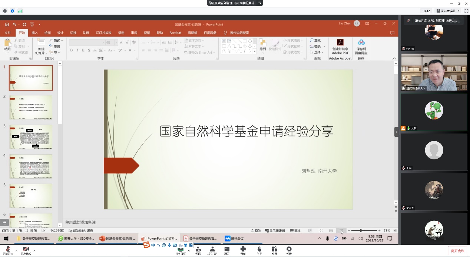Open the 设计 ribbon tab
The height and width of the screenshot is (257, 470).
[x=60, y=33]
